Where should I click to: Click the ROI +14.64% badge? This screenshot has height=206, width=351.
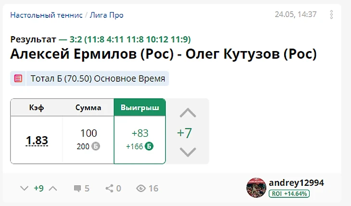[x=289, y=193]
